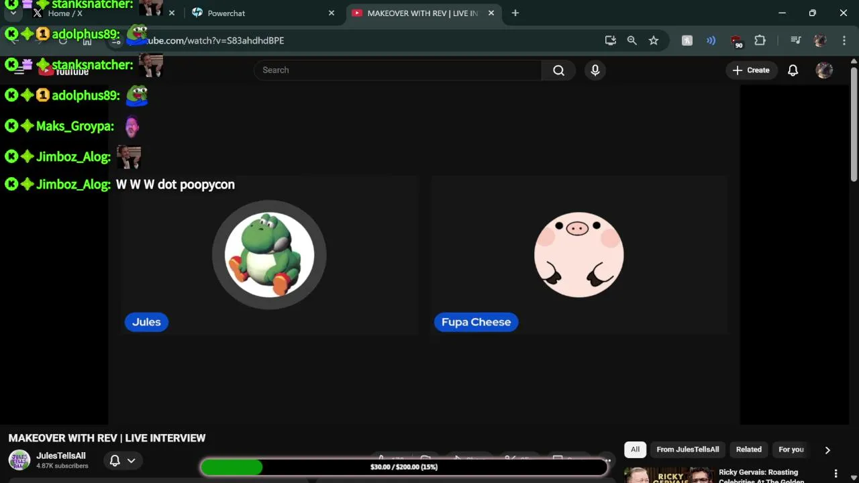Select the Related filter chip

748,449
